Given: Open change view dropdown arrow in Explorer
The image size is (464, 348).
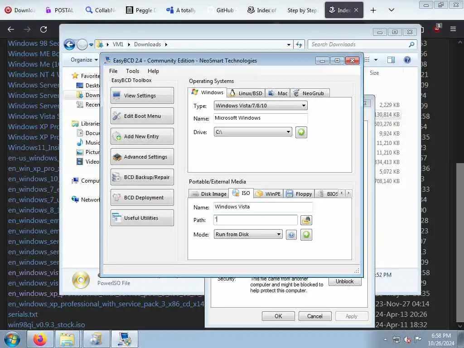Looking at the screenshot, I should tap(376, 60).
